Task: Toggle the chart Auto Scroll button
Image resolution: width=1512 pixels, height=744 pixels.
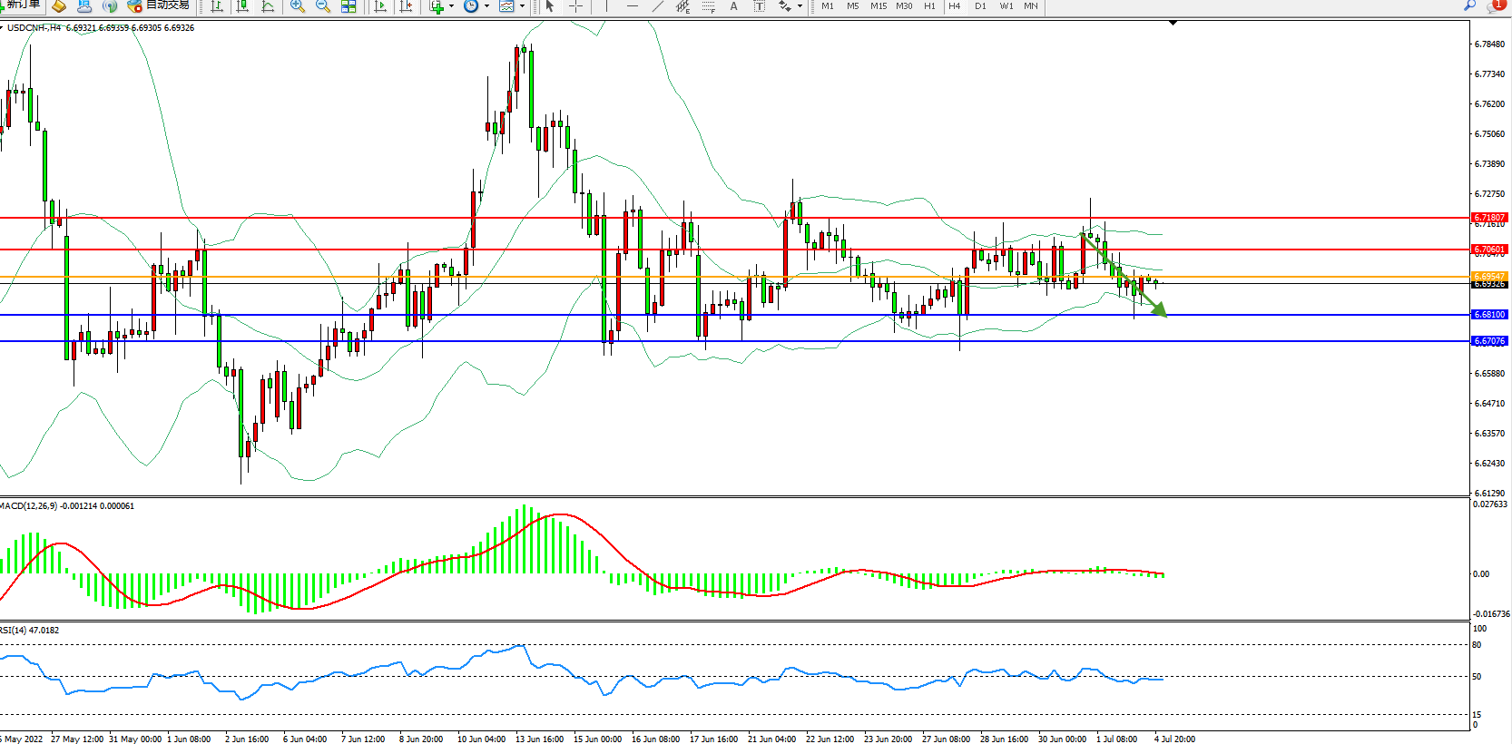Action: coord(380,6)
